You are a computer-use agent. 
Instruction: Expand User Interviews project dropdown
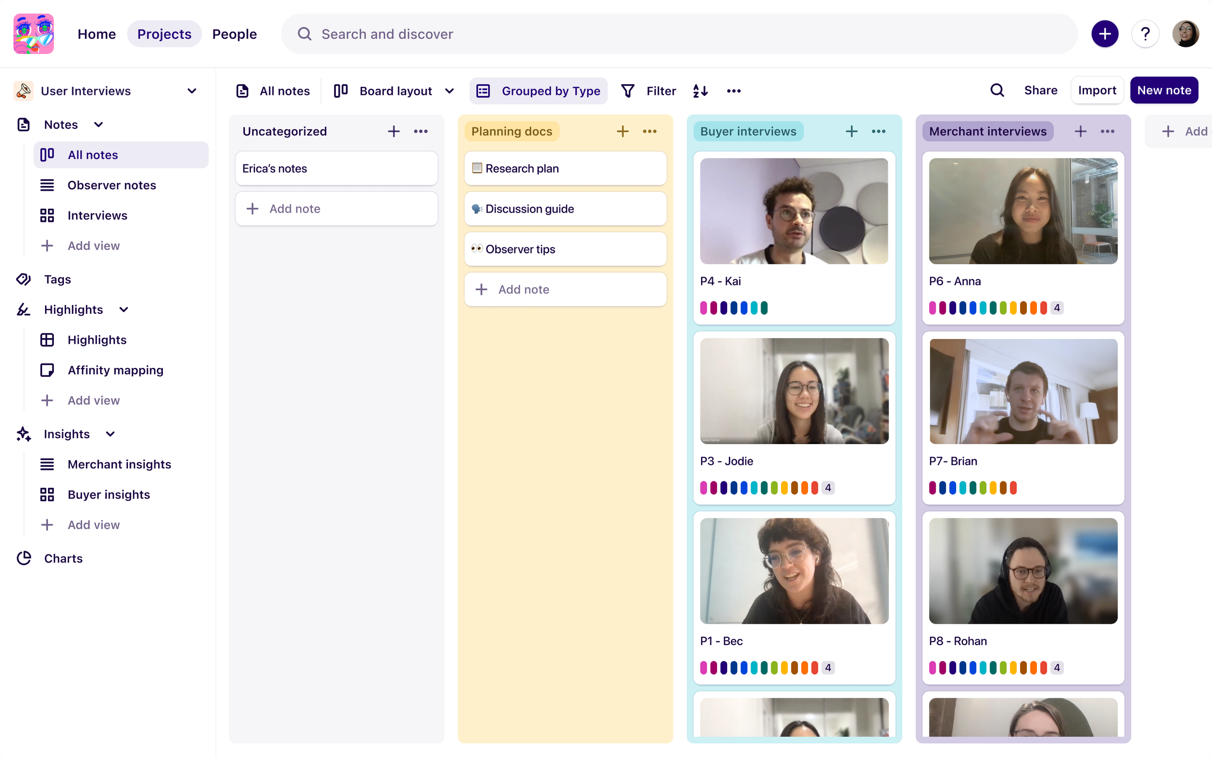coord(191,91)
